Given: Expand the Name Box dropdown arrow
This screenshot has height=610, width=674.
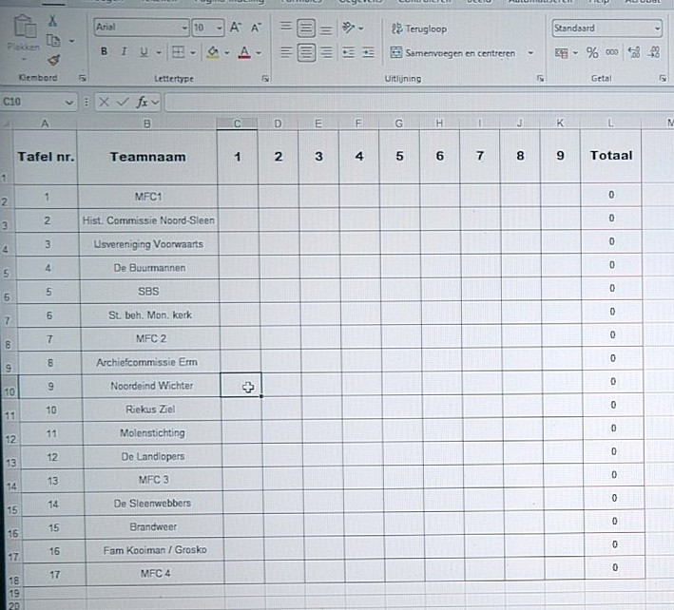Looking at the screenshot, I should pos(70,102).
